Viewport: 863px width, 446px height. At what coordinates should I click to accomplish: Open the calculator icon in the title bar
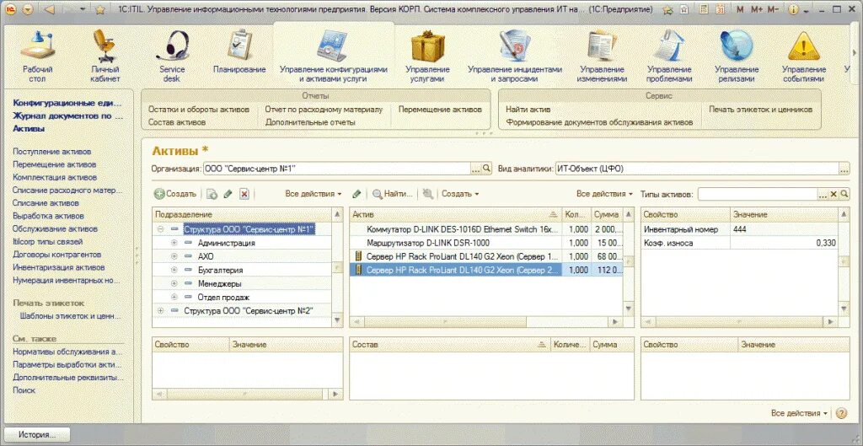tap(704, 9)
